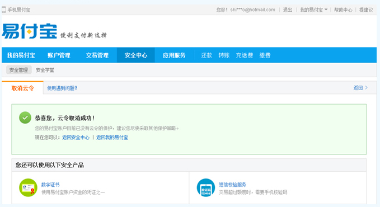Go to the 交易管理 navigation tab

[97, 55]
